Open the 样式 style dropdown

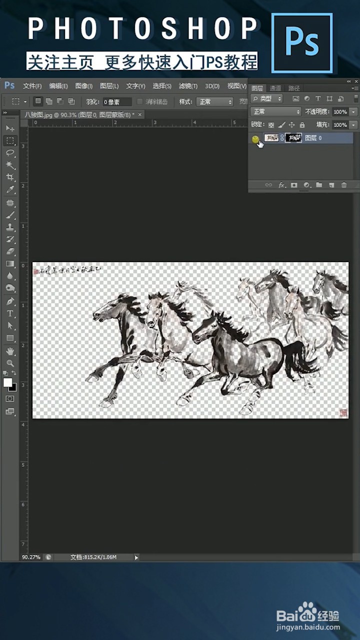pyautogui.click(x=215, y=101)
